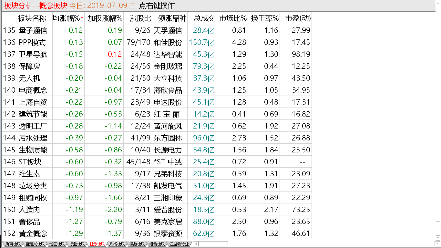Show the 组合板块 tab
The image size is (441, 248).
(x=157, y=244)
